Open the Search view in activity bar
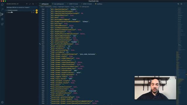 coord(2,9)
